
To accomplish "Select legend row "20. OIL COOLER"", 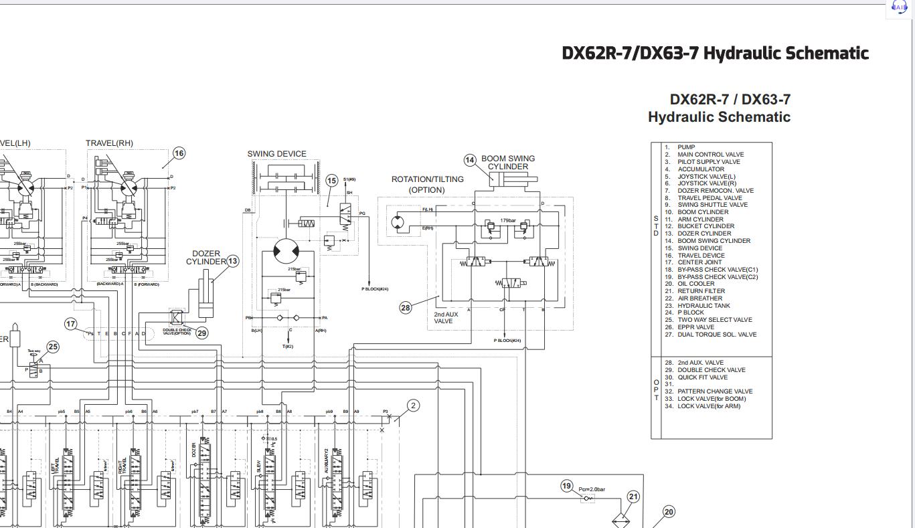I will [x=689, y=284].
